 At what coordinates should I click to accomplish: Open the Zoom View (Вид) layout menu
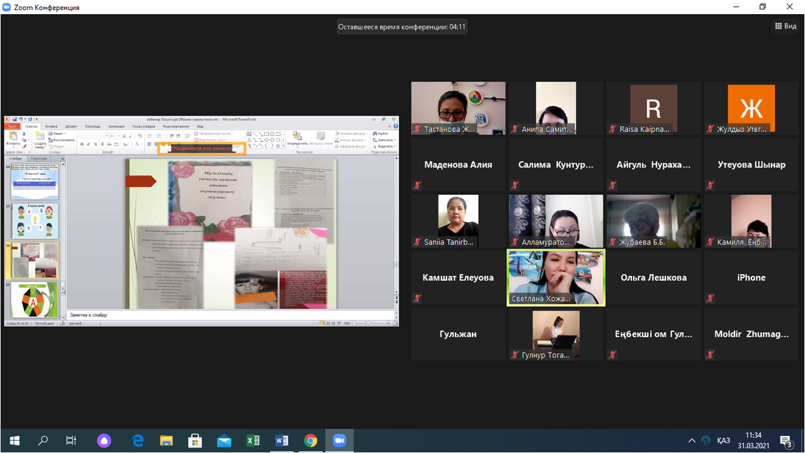[x=786, y=26]
